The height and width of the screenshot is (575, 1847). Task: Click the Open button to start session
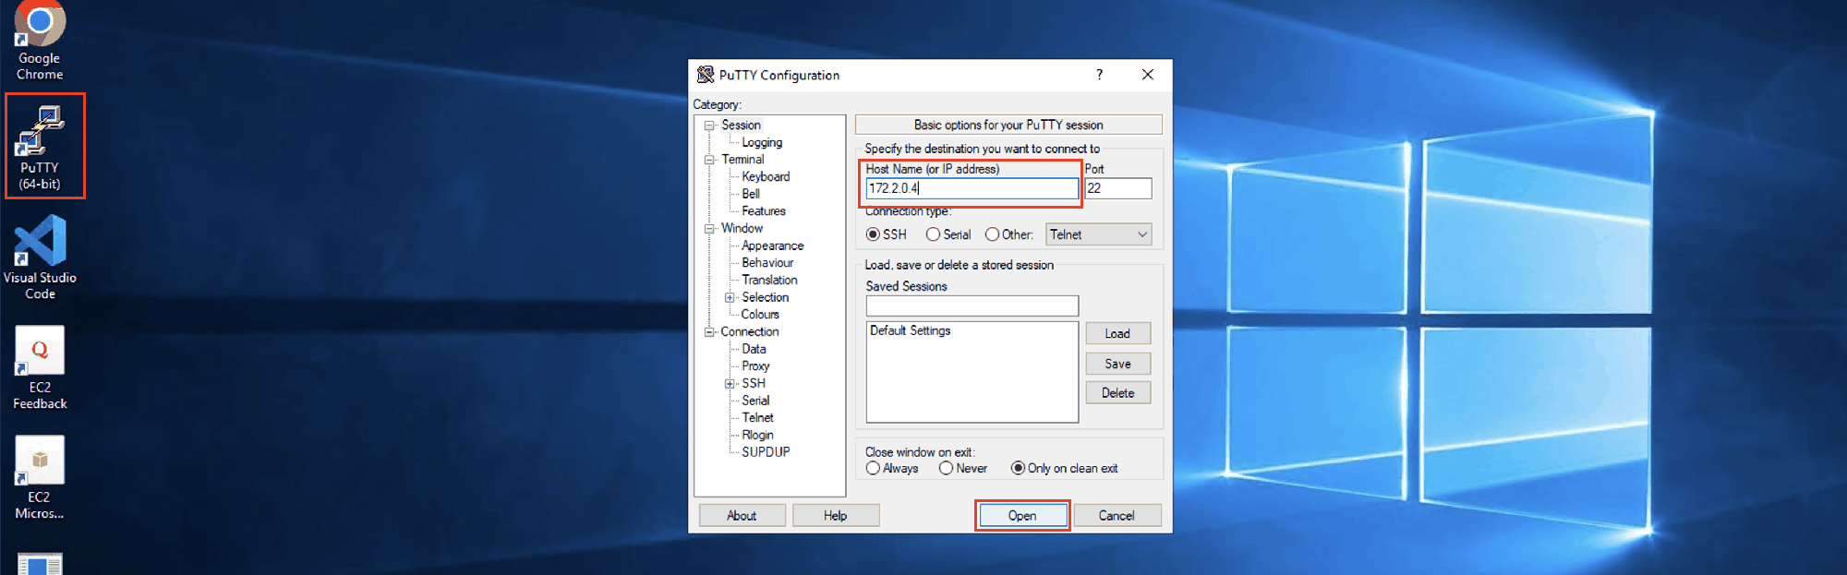(1022, 516)
